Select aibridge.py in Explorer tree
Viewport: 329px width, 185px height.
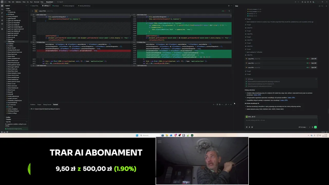11,14
